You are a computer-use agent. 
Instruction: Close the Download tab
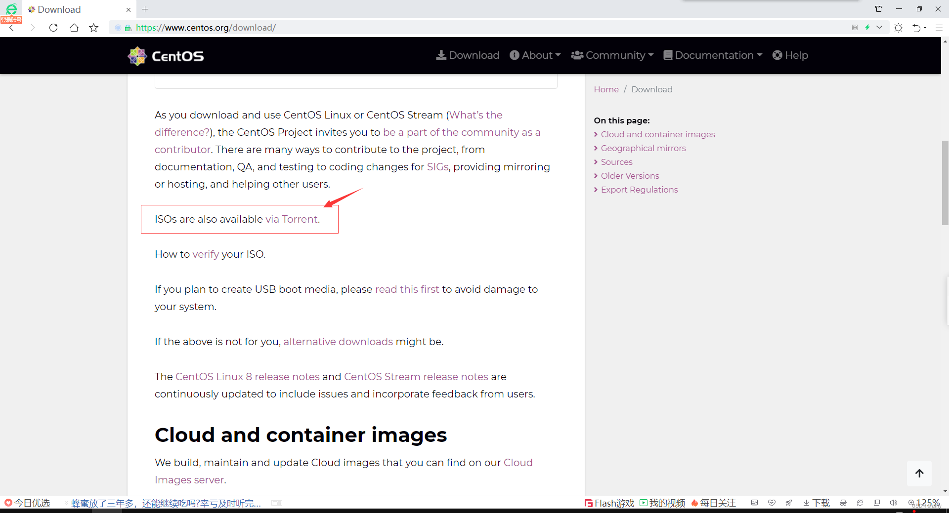pyautogui.click(x=129, y=9)
